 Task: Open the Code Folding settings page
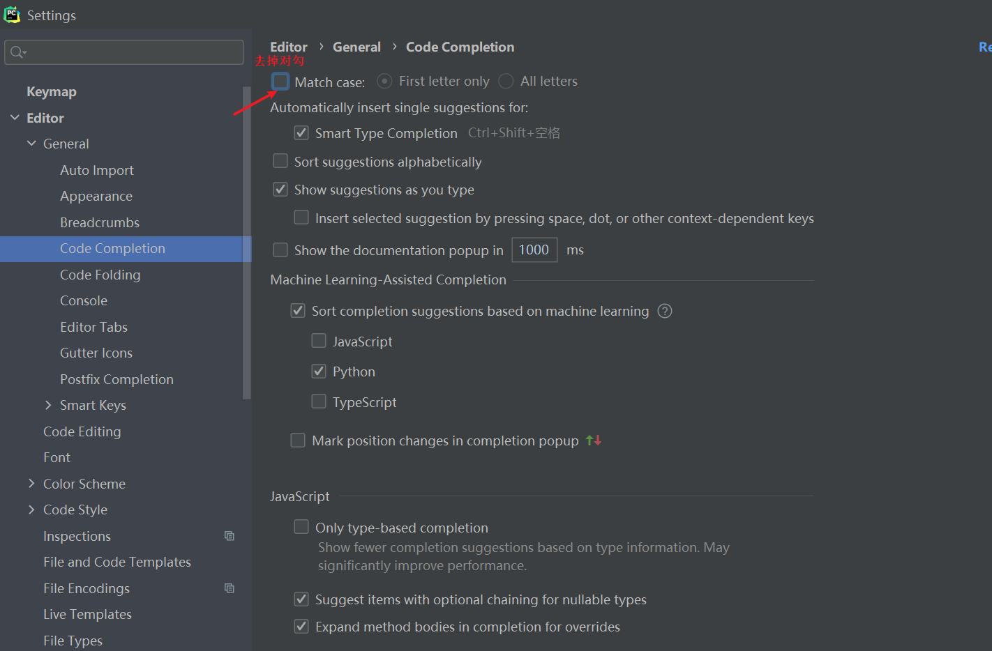click(100, 275)
